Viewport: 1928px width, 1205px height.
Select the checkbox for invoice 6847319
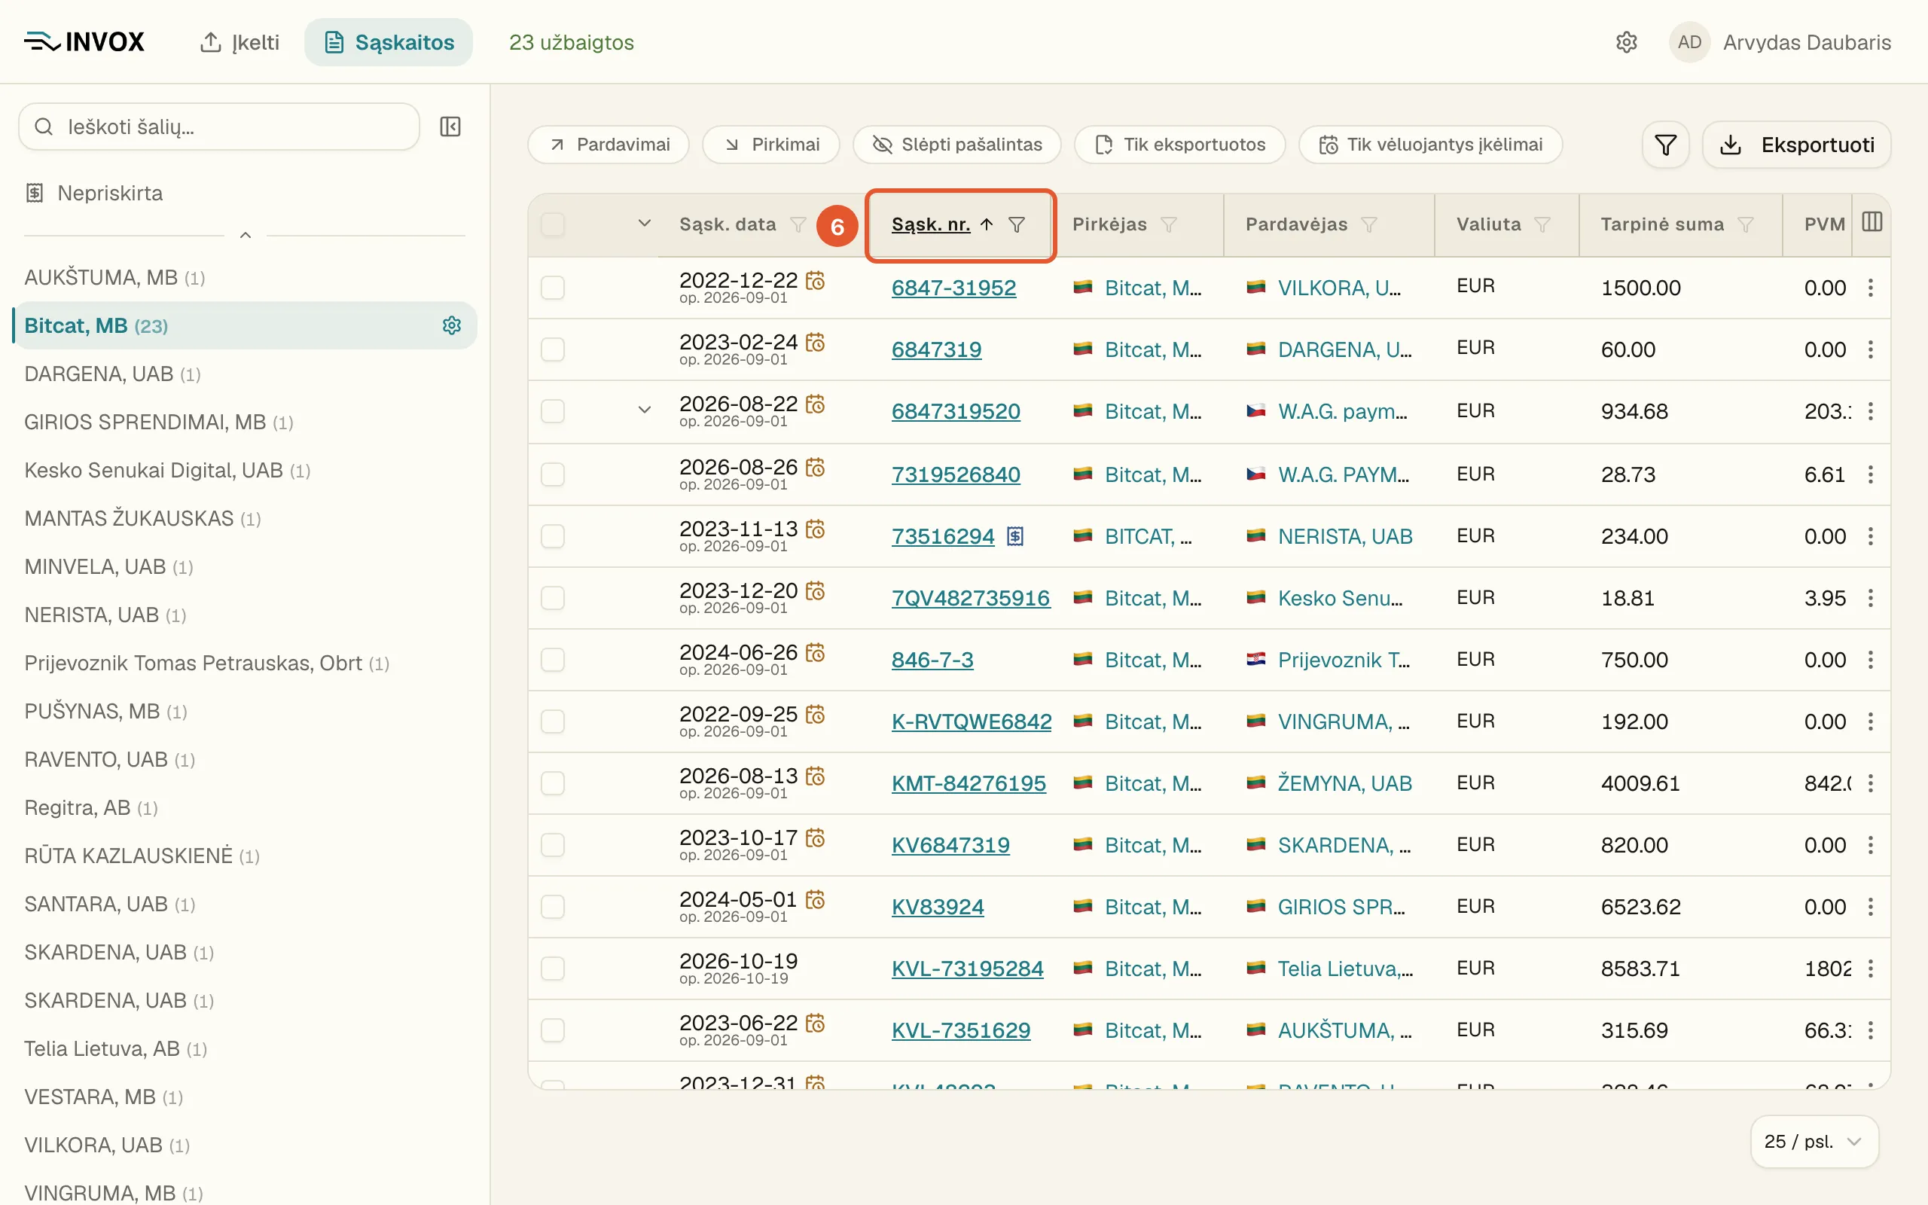[x=553, y=349]
